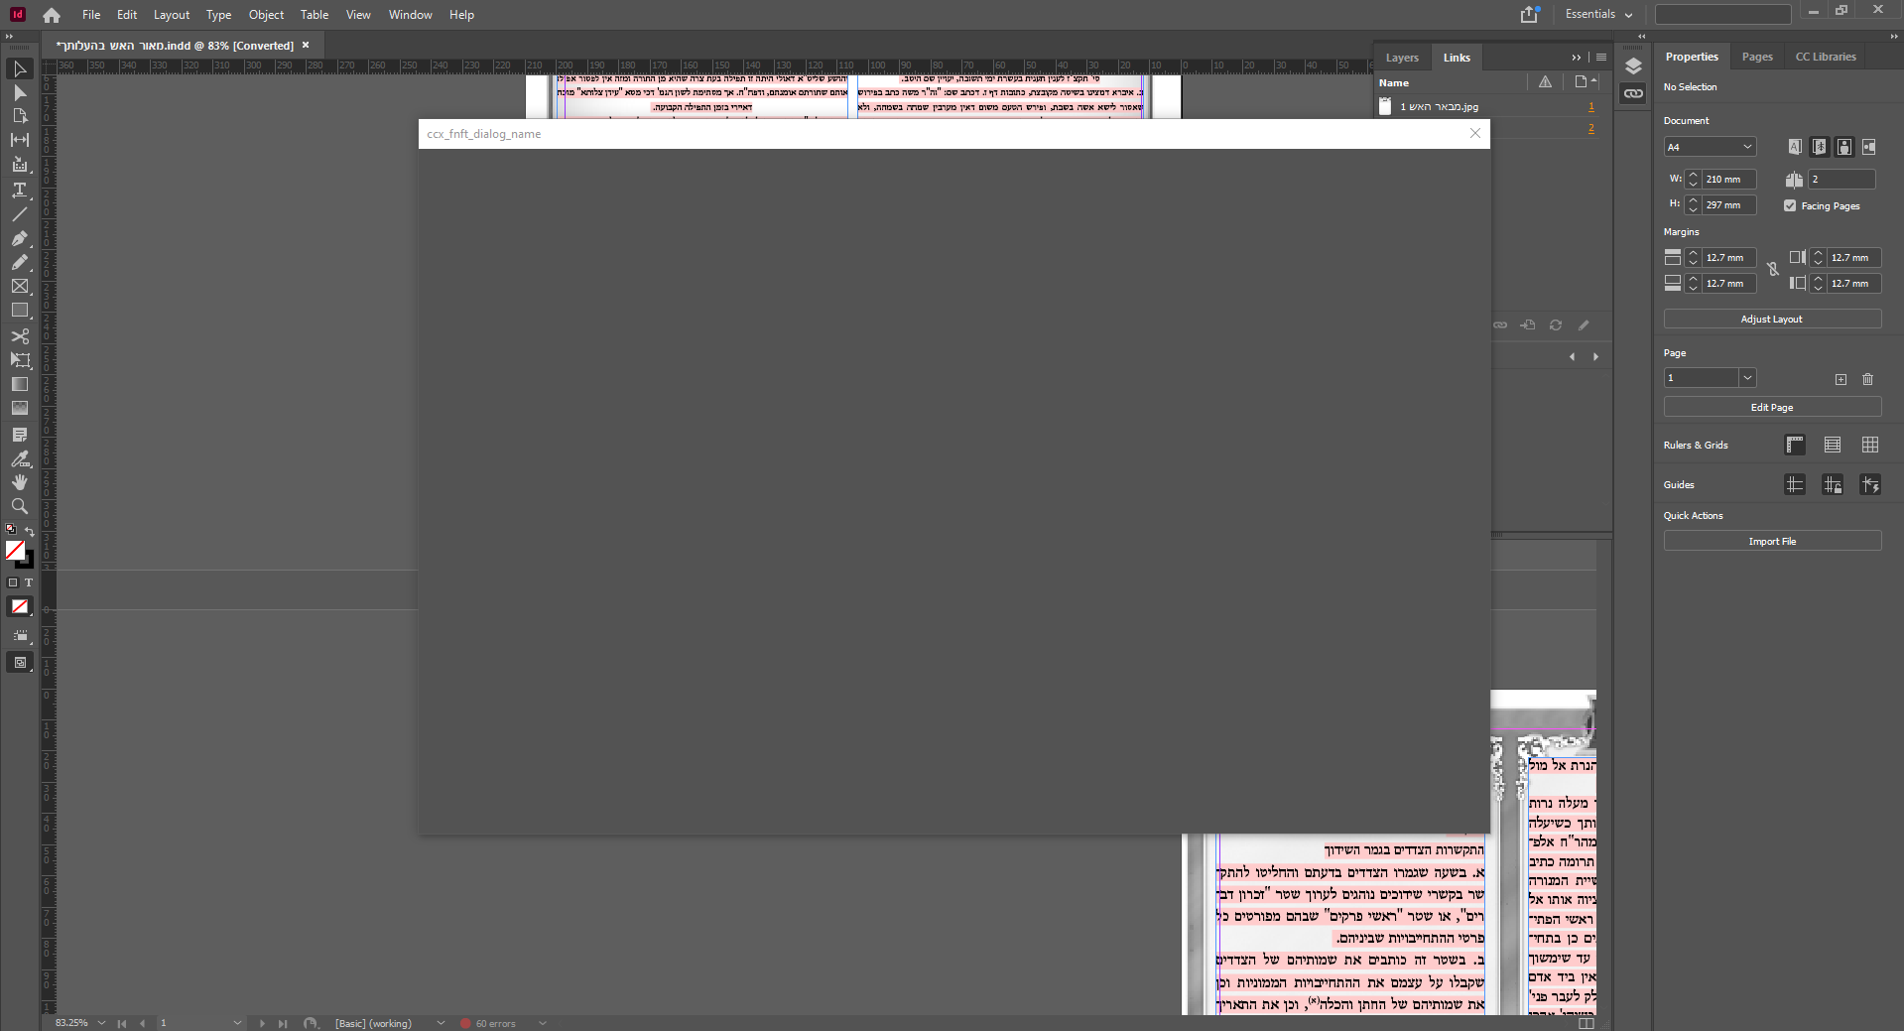Click the Lock Guides icon
The width and height of the screenshot is (1904, 1031).
[1832, 484]
